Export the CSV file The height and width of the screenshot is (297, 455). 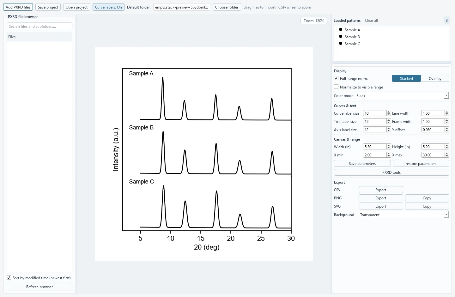(x=381, y=190)
